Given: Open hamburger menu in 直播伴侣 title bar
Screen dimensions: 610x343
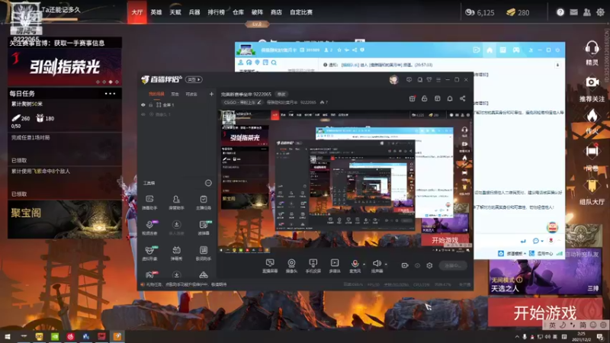Looking at the screenshot, I should tap(438, 79).
